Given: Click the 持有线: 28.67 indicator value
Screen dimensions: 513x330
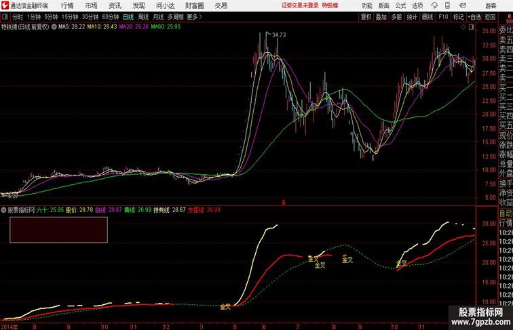Looking at the screenshot, I should coord(170,210).
